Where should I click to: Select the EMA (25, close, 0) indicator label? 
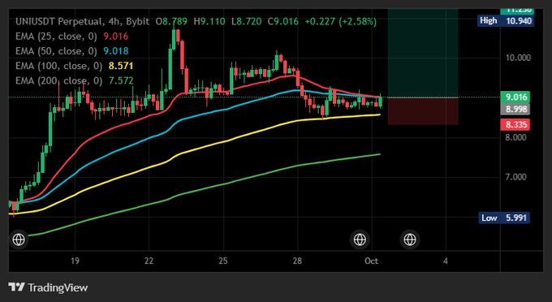tap(56, 37)
